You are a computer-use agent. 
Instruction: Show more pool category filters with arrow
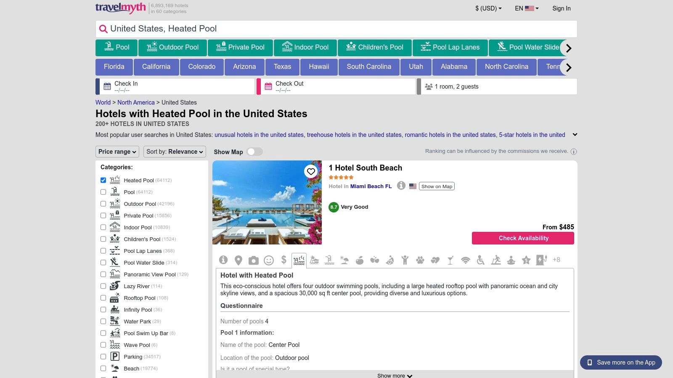point(569,48)
